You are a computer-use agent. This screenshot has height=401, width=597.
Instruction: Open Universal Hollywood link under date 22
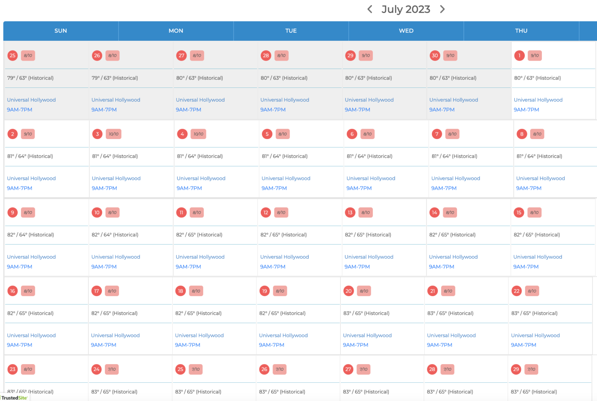pos(535,335)
